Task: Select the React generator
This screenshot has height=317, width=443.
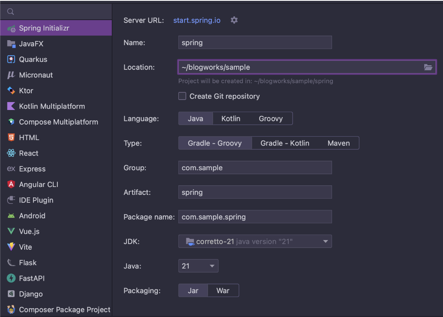Action: [x=56, y=153]
